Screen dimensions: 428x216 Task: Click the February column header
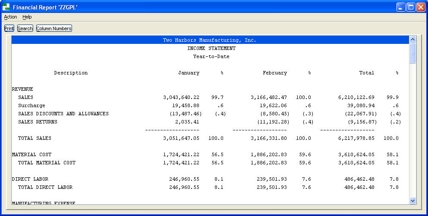tap(275, 73)
